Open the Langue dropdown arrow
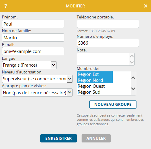The height and width of the screenshot is (149, 151). tap(53, 65)
